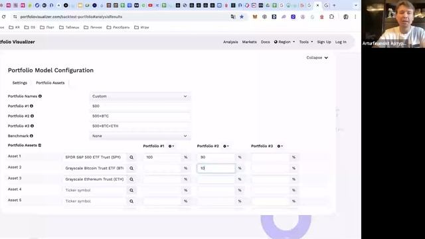Click the Portfolio #1 name field containing 500
Viewport: 425px width, 239px height.
coord(140,106)
